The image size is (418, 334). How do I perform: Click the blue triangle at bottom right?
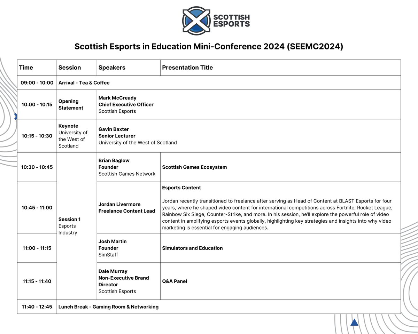click(354, 322)
